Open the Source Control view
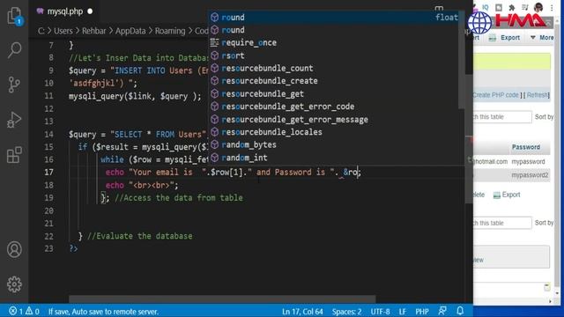564x317 pixels. tap(14, 85)
